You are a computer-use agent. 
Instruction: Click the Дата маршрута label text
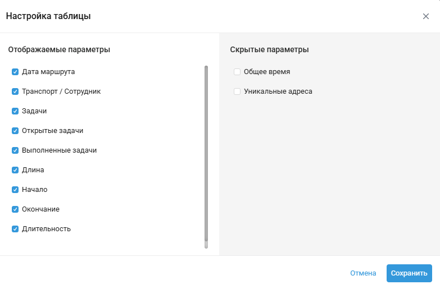coord(48,72)
